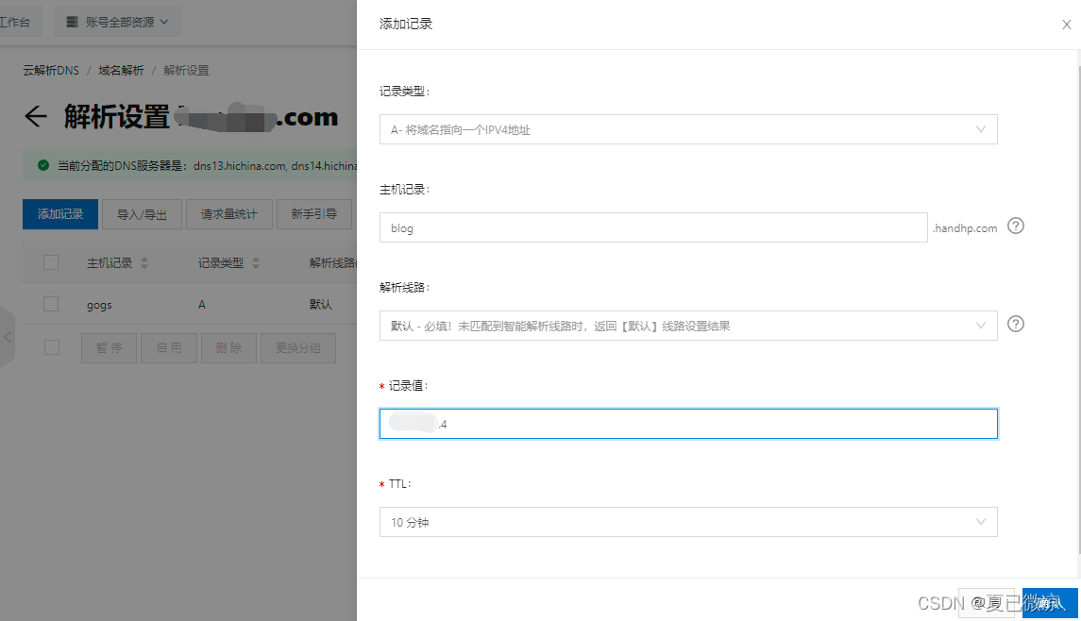This screenshot has width=1081, height=621.
Task: Open the help icon beside 主机记录 field
Action: 1015,227
